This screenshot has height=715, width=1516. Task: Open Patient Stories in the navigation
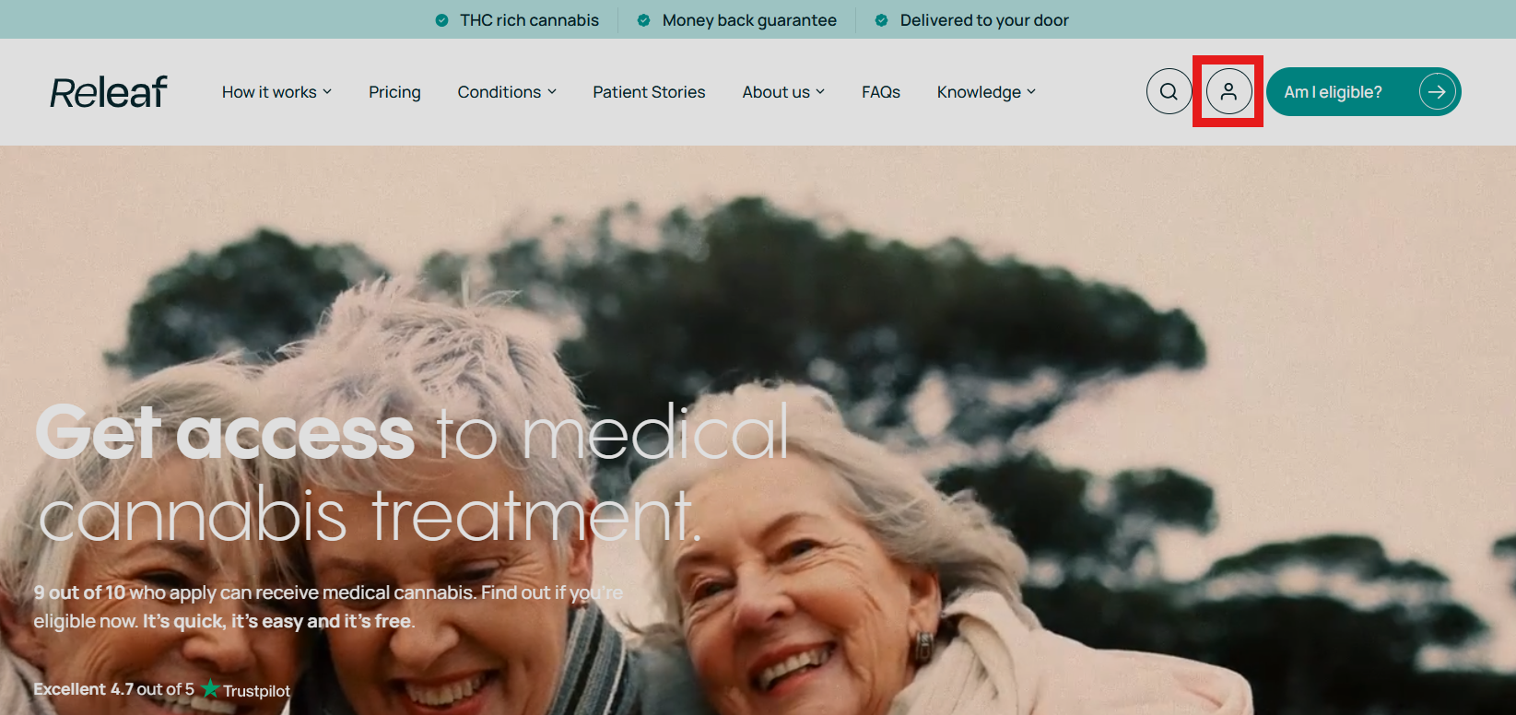(649, 92)
